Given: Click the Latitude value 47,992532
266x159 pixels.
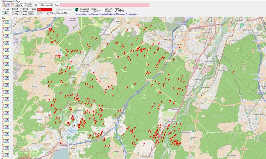Looking at the screenshot, I should point(120,11).
